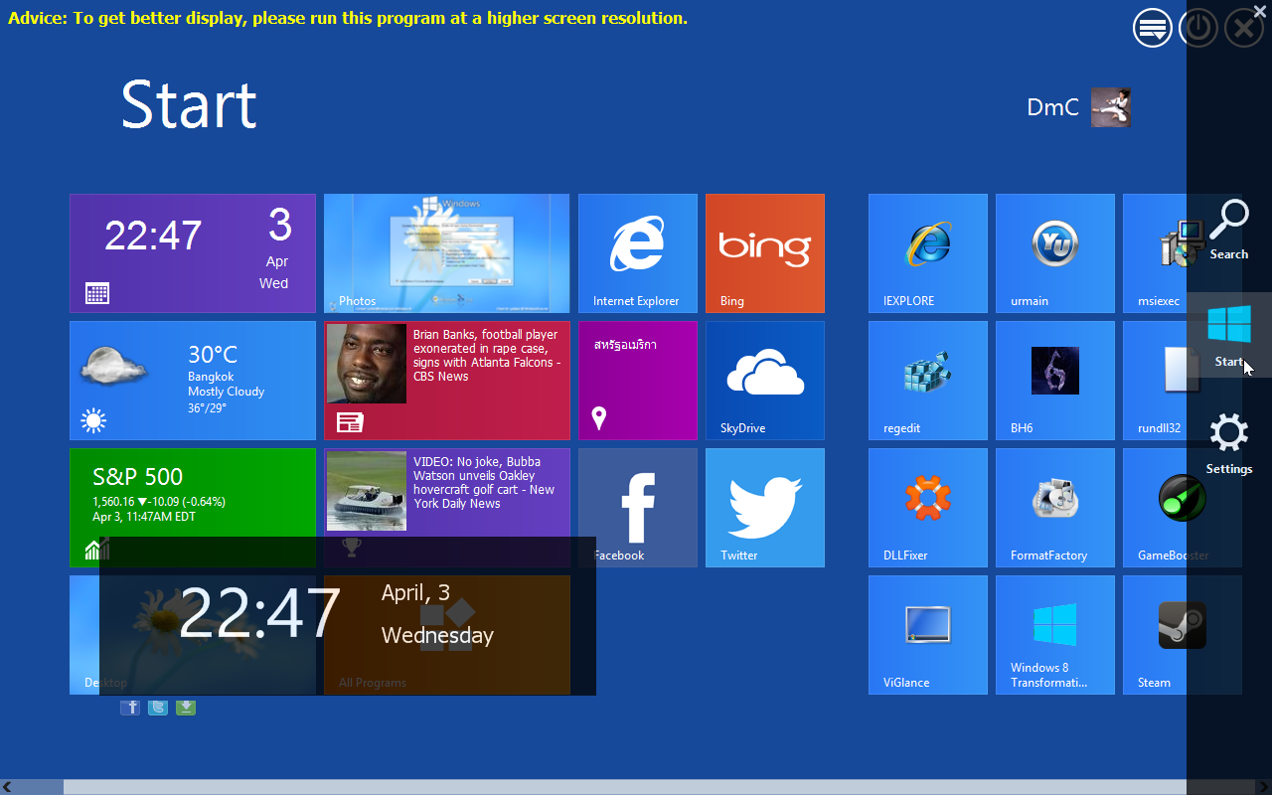Image resolution: width=1272 pixels, height=795 pixels.
Task: Launch the GameBooster tile
Action: pos(1182,508)
